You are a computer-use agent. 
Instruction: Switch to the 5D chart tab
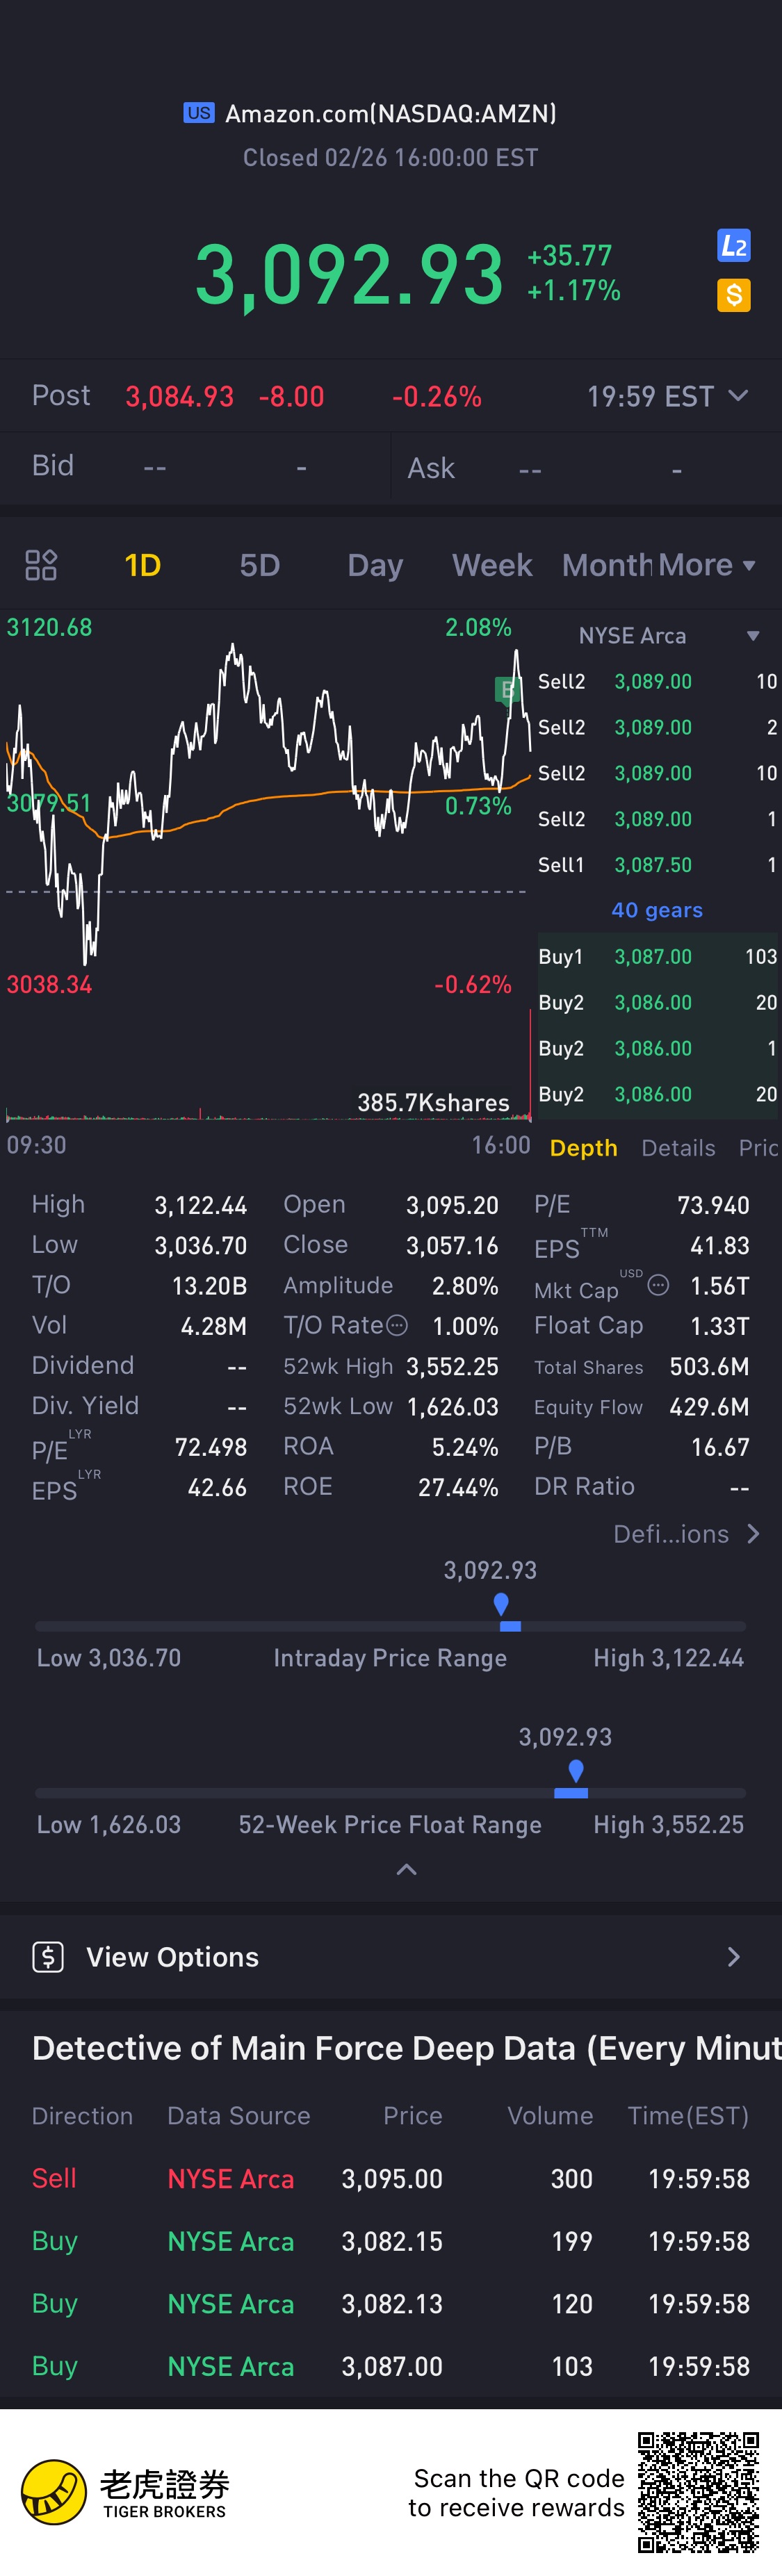(260, 565)
